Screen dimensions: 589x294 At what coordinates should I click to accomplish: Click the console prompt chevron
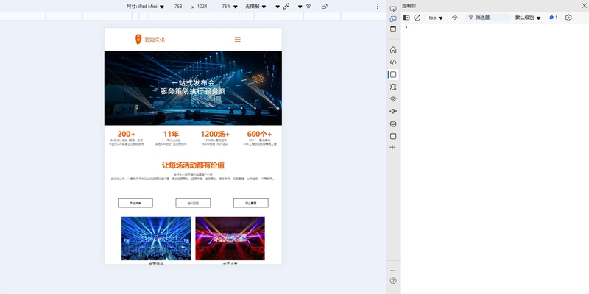pyautogui.click(x=406, y=27)
